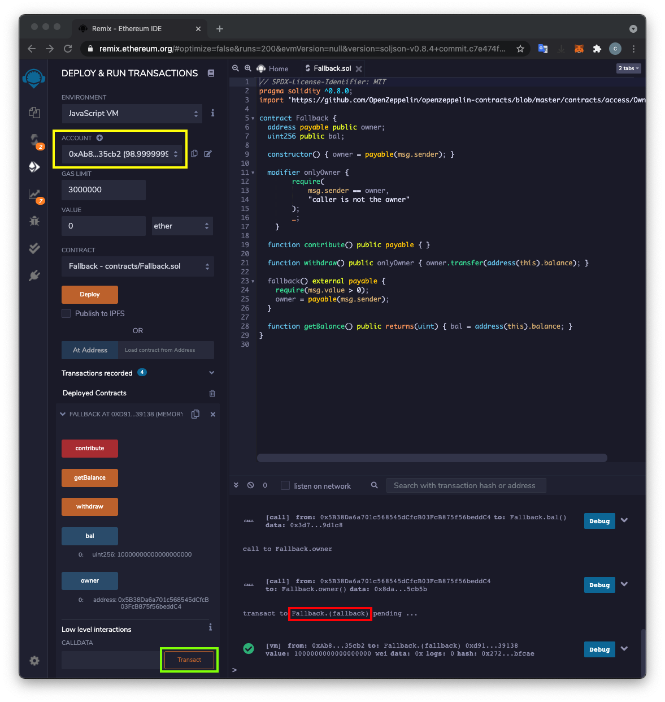
Task: Expand the Fallback.bal() call log details
Action: click(624, 520)
